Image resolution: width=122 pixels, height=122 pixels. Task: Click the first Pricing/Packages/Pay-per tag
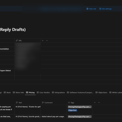pos(80,107)
